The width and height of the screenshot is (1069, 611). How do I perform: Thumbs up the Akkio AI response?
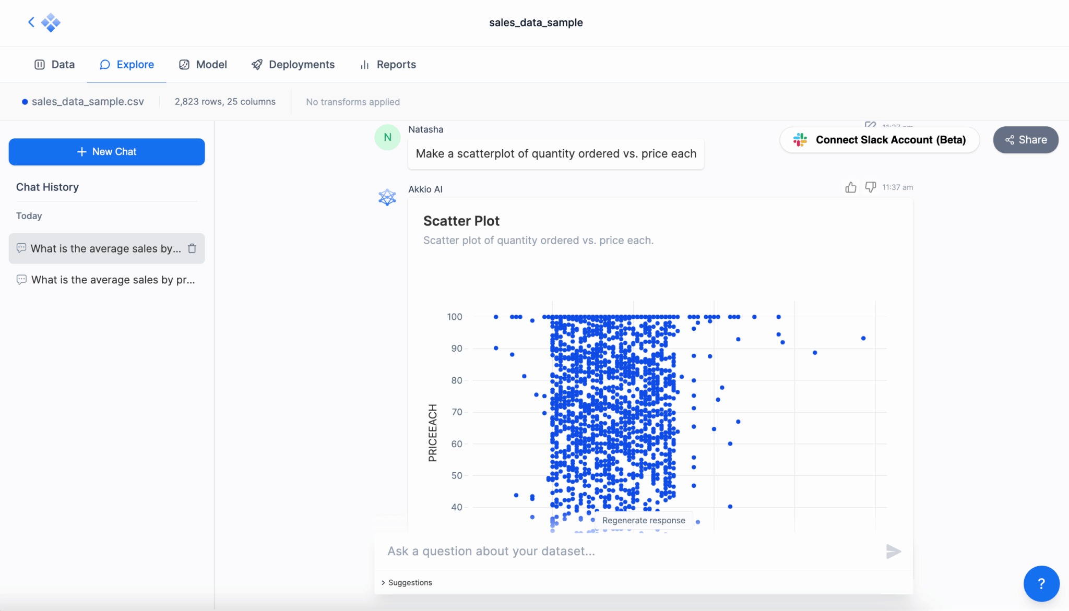tap(850, 187)
